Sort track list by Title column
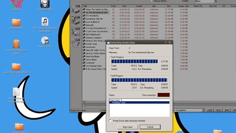Image resolution: width=236 pixels, height=133 pixels. tap(96, 6)
